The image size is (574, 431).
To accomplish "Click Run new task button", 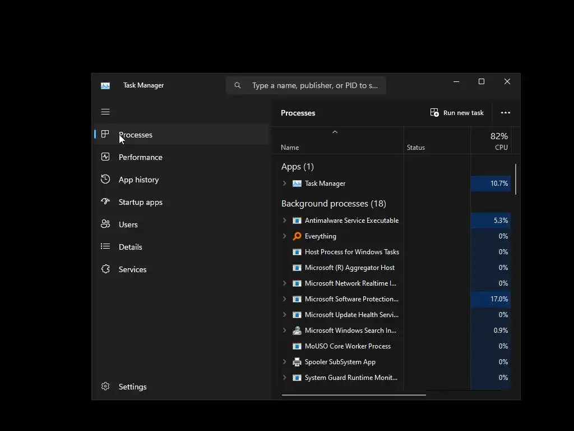I will click(457, 112).
